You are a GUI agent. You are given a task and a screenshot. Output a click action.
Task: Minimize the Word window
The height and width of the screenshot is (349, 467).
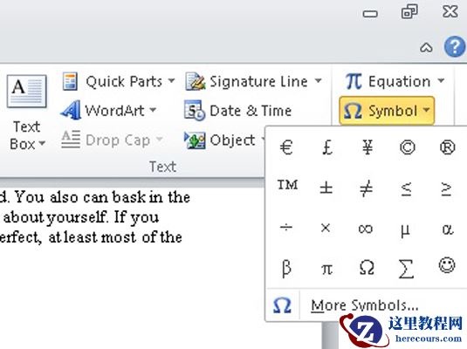[x=370, y=14]
